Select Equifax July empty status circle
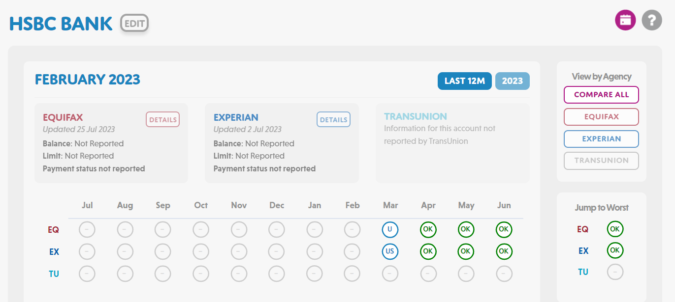The image size is (675, 302). 87,229
